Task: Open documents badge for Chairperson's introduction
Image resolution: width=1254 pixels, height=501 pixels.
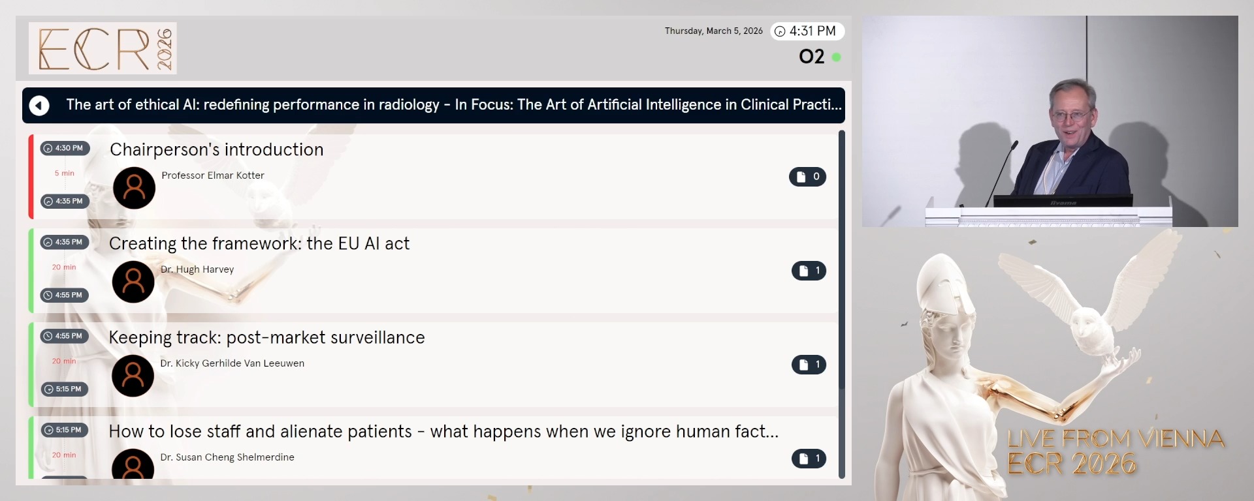Action: (x=807, y=177)
